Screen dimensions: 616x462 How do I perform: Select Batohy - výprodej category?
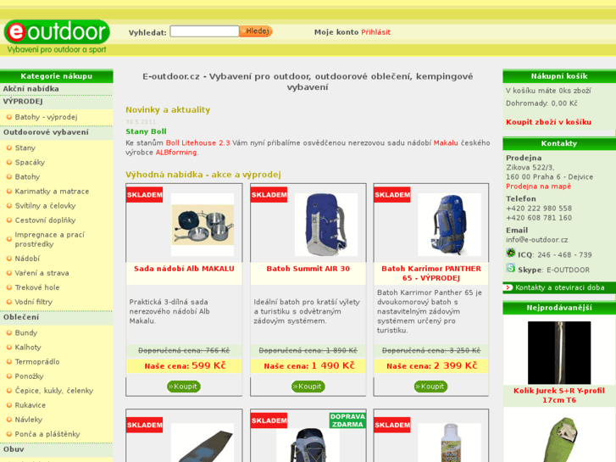click(46, 117)
